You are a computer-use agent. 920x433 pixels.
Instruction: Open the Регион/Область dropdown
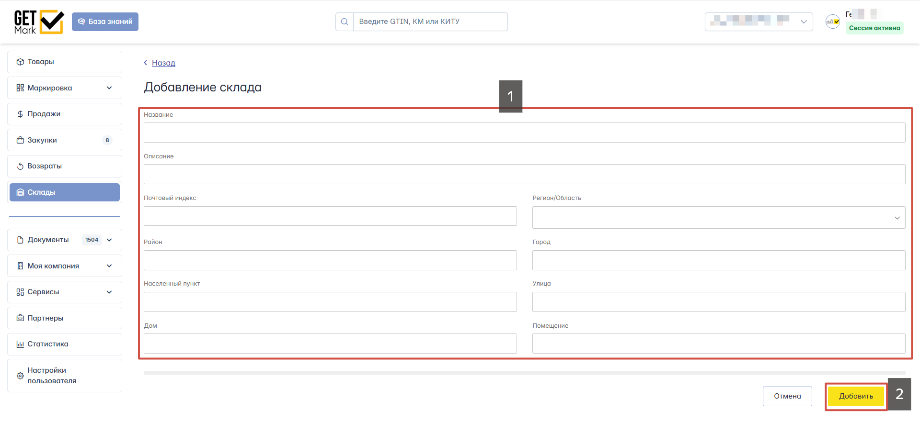(719, 217)
